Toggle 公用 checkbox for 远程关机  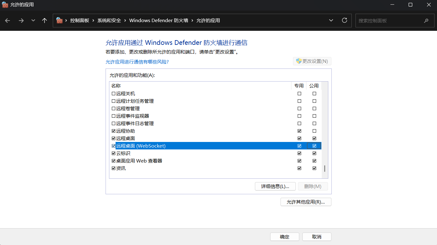tap(315, 94)
